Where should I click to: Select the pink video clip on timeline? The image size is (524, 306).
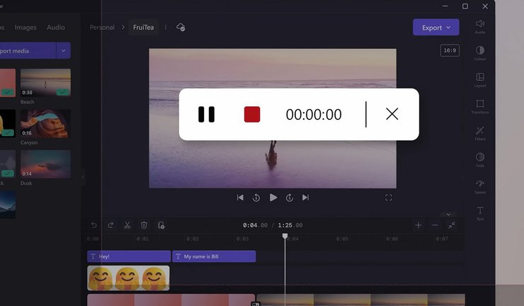(x=171, y=300)
